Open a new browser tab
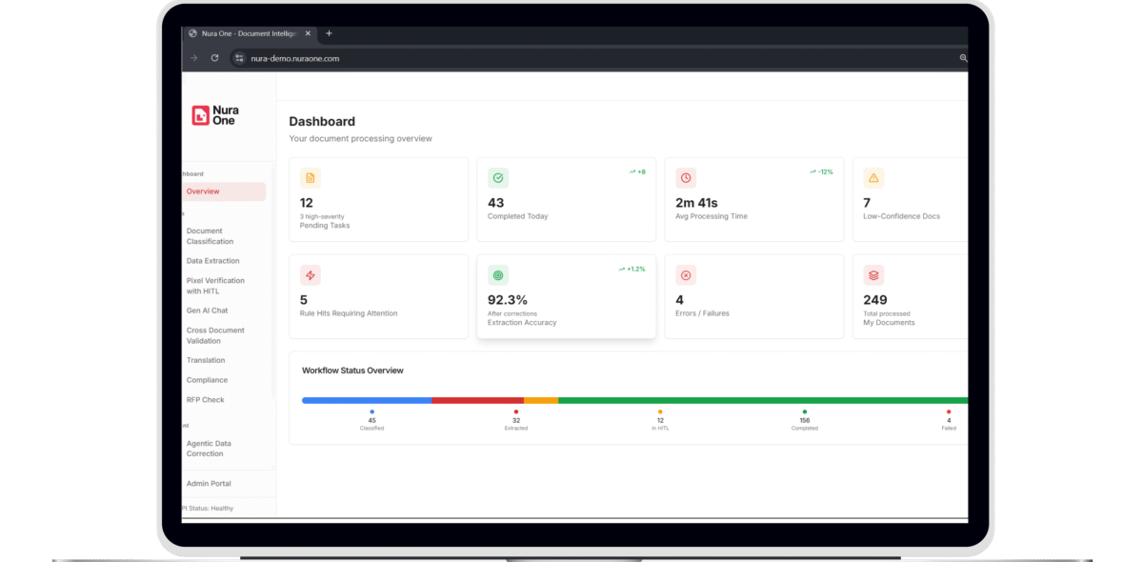 pyautogui.click(x=330, y=33)
